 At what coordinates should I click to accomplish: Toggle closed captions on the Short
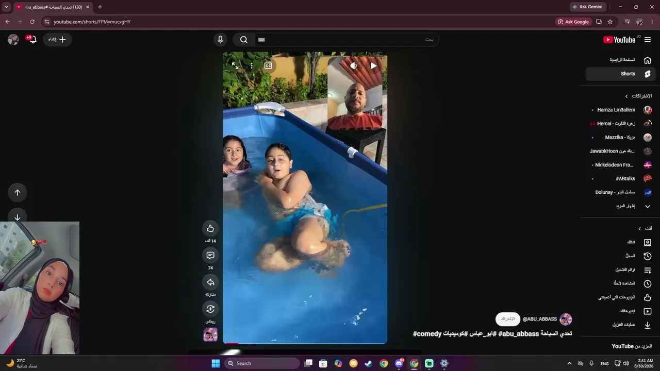[268, 65]
